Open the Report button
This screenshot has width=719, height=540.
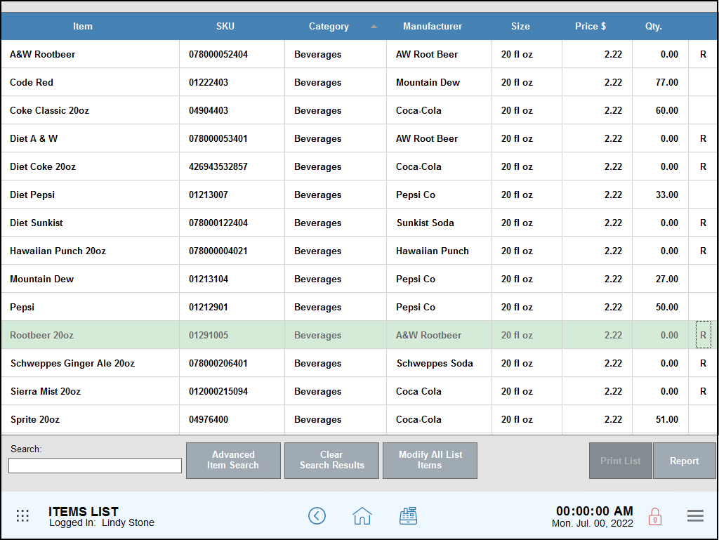tap(684, 461)
